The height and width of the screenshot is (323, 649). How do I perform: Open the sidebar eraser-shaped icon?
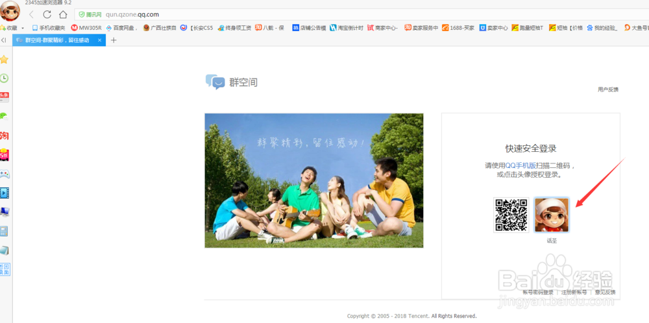4,250
